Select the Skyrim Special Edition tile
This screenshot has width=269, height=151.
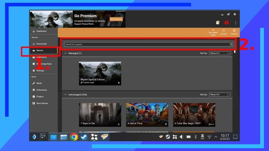pyautogui.click(x=100, y=73)
